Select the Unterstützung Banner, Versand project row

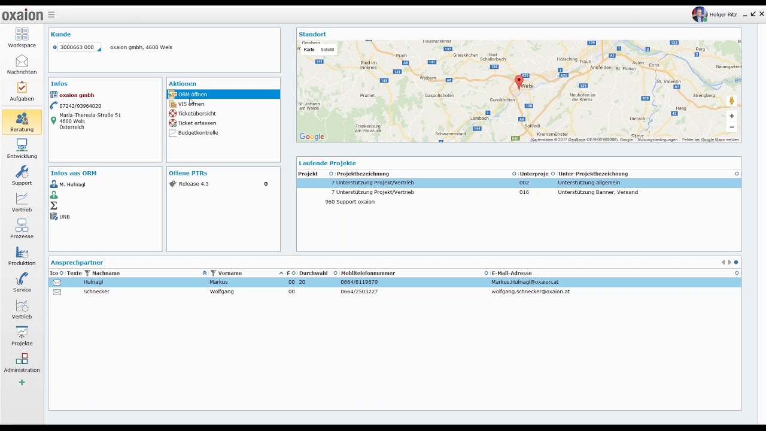[519, 192]
